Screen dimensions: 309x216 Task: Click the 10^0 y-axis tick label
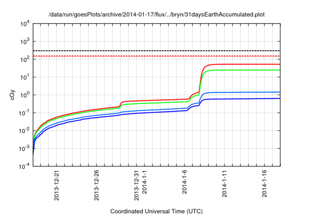(24, 94)
